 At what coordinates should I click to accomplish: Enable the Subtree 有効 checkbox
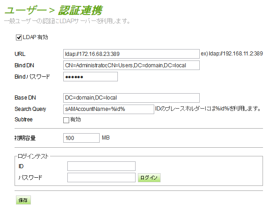click(x=66, y=120)
